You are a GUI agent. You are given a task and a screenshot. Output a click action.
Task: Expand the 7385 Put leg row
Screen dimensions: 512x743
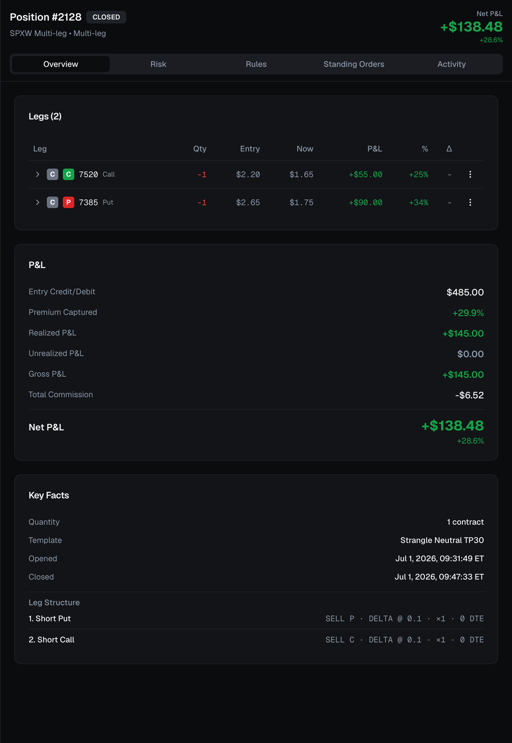[37, 202]
